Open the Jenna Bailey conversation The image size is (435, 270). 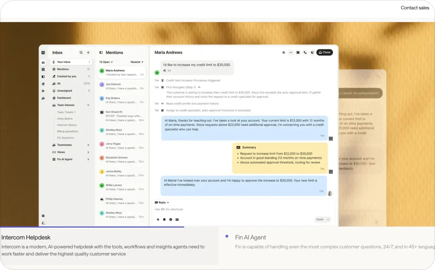point(121,173)
